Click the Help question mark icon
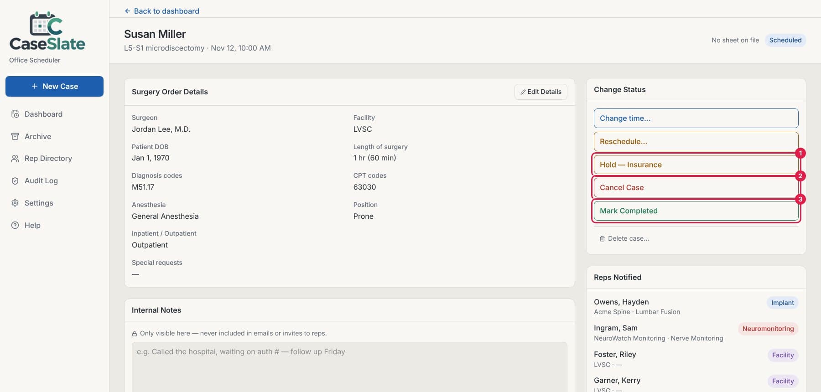This screenshot has height=392, width=821. point(15,225)
